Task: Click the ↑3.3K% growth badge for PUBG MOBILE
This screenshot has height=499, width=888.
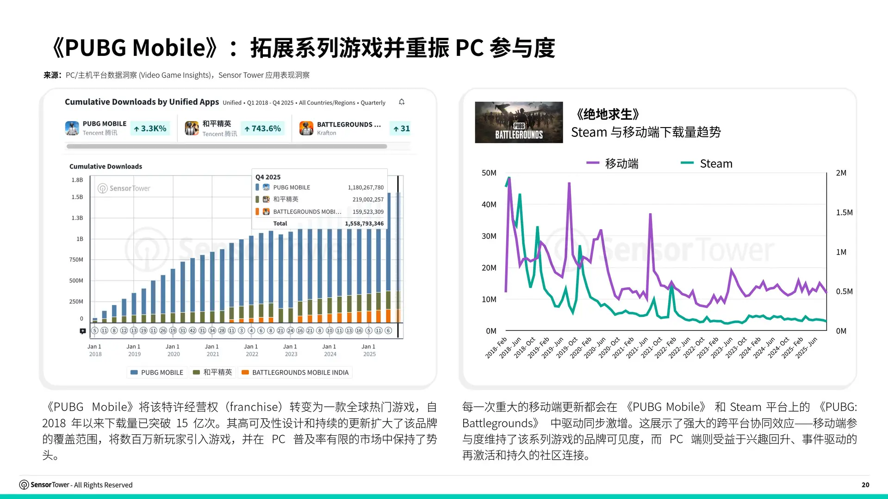Action: click(x=150, y=128)
